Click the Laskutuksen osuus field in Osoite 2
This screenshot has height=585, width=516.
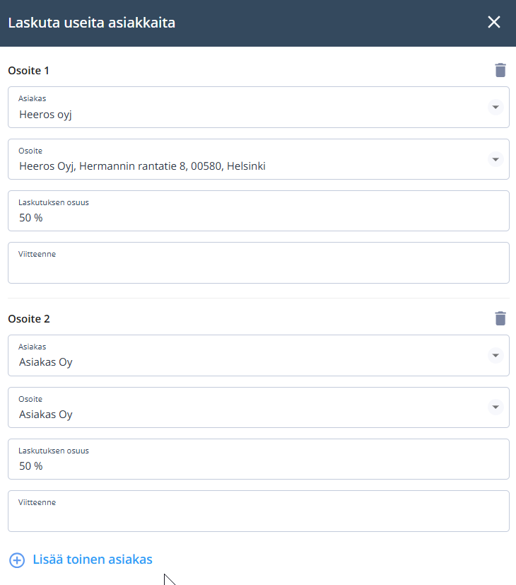tap(259, 459)
